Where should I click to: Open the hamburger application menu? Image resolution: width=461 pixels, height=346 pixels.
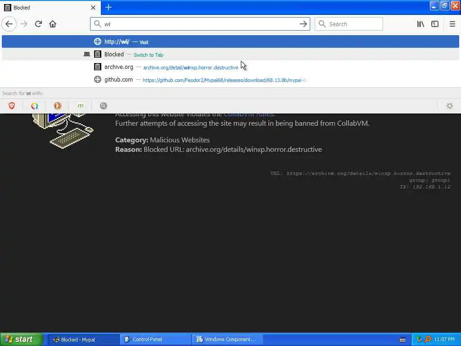pyautogui.click(x=452, y=24)
